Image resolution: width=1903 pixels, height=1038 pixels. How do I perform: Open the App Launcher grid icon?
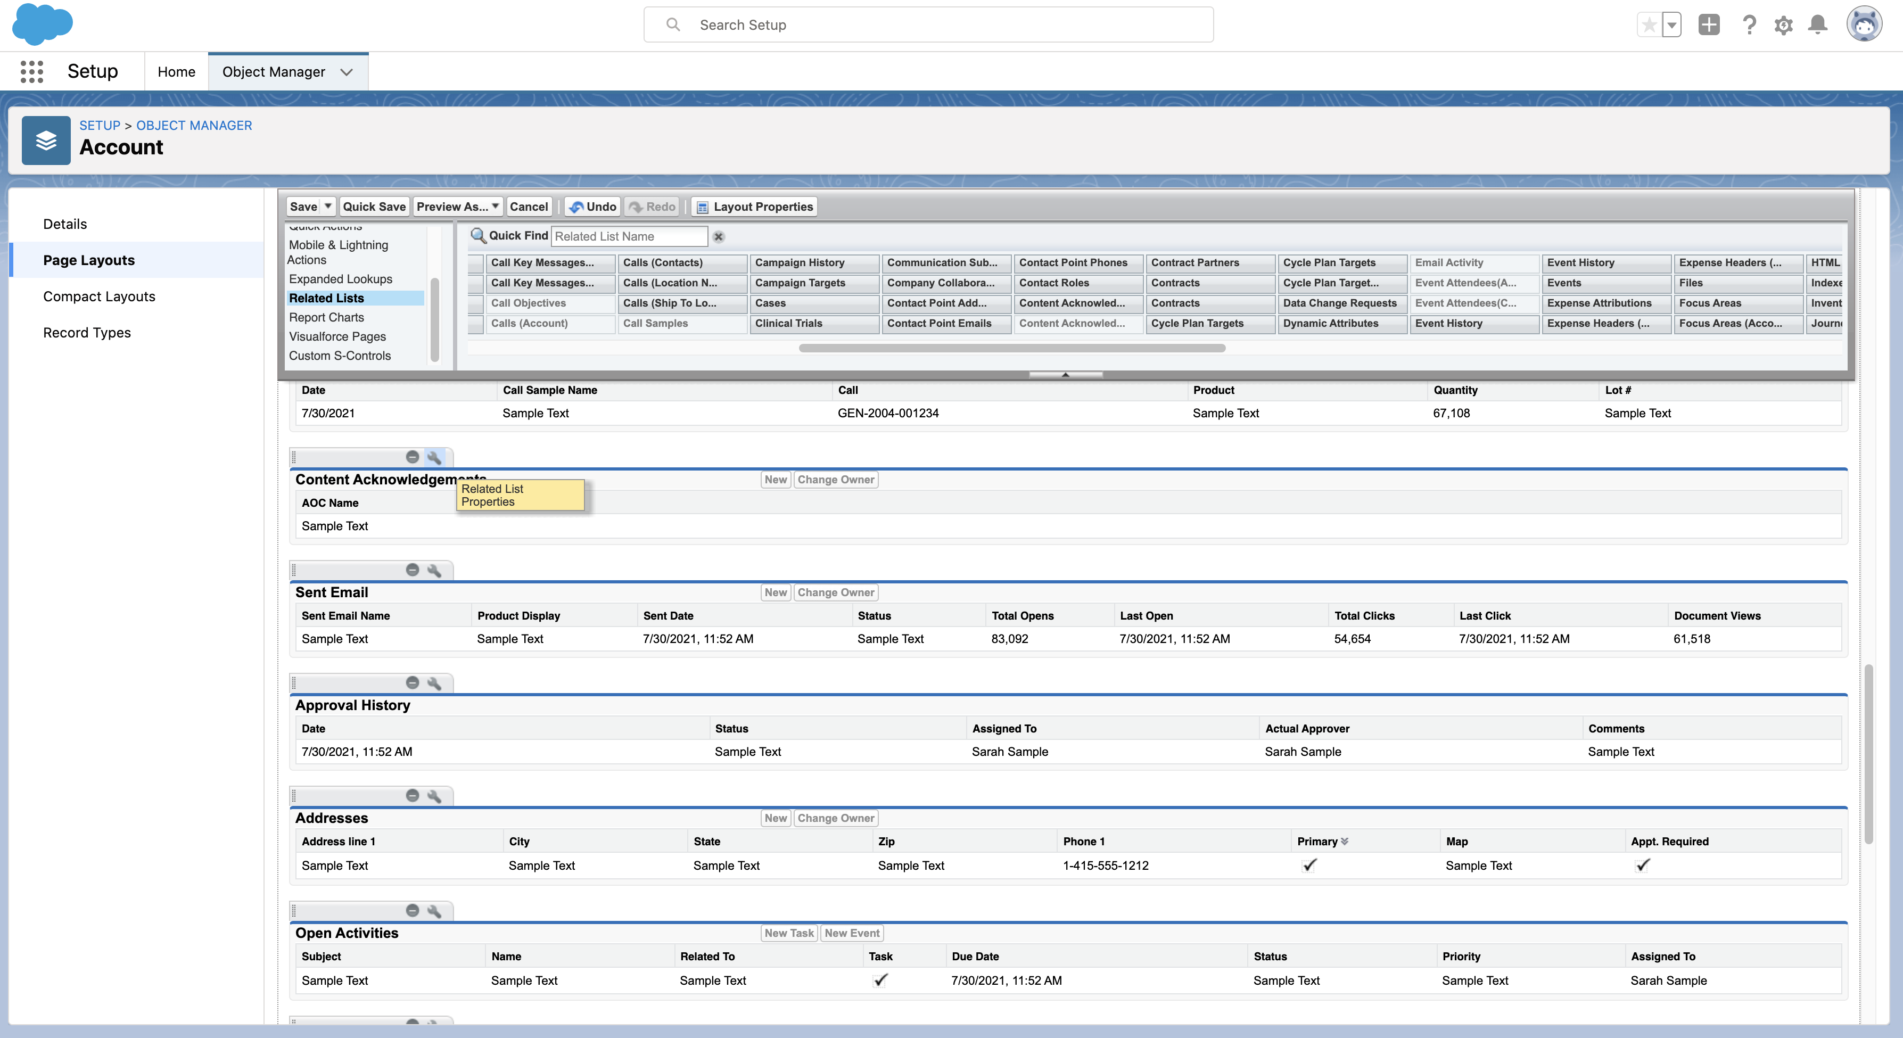32,72
